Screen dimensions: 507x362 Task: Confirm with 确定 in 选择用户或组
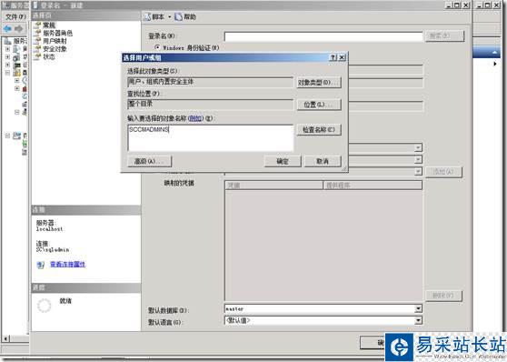tap(283, 161)
